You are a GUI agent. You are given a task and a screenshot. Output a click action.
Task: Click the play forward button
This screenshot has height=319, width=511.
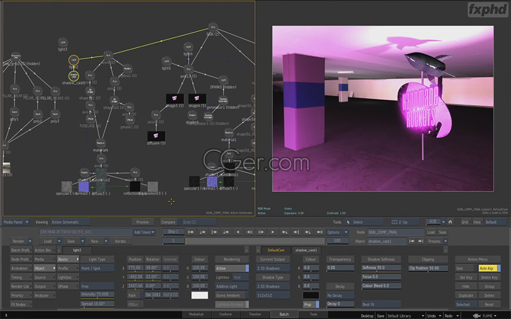pos(273,232)
